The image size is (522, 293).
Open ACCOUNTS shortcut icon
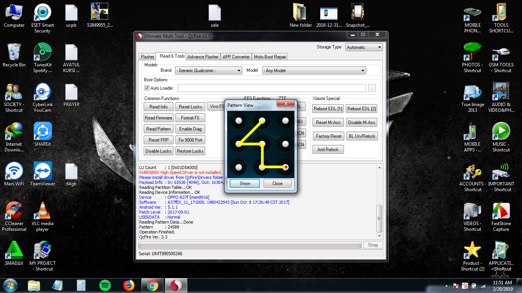point(473,177)
